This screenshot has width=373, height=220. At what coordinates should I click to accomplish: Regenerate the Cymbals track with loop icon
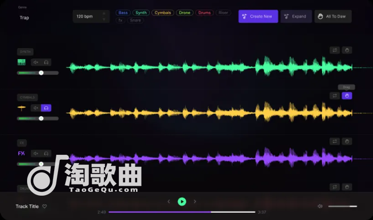335,96
